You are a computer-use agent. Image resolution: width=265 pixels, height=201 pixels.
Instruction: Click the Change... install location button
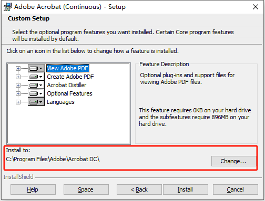coord(233,161)
